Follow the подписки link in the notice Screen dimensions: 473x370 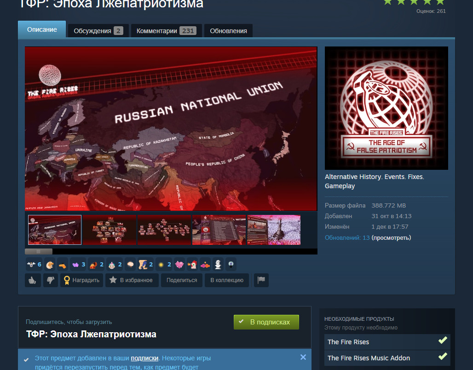[x=144, y=358]
